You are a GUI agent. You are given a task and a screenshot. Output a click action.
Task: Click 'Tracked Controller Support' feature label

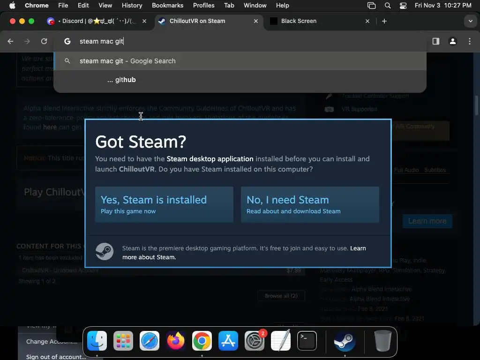(375, 96)
